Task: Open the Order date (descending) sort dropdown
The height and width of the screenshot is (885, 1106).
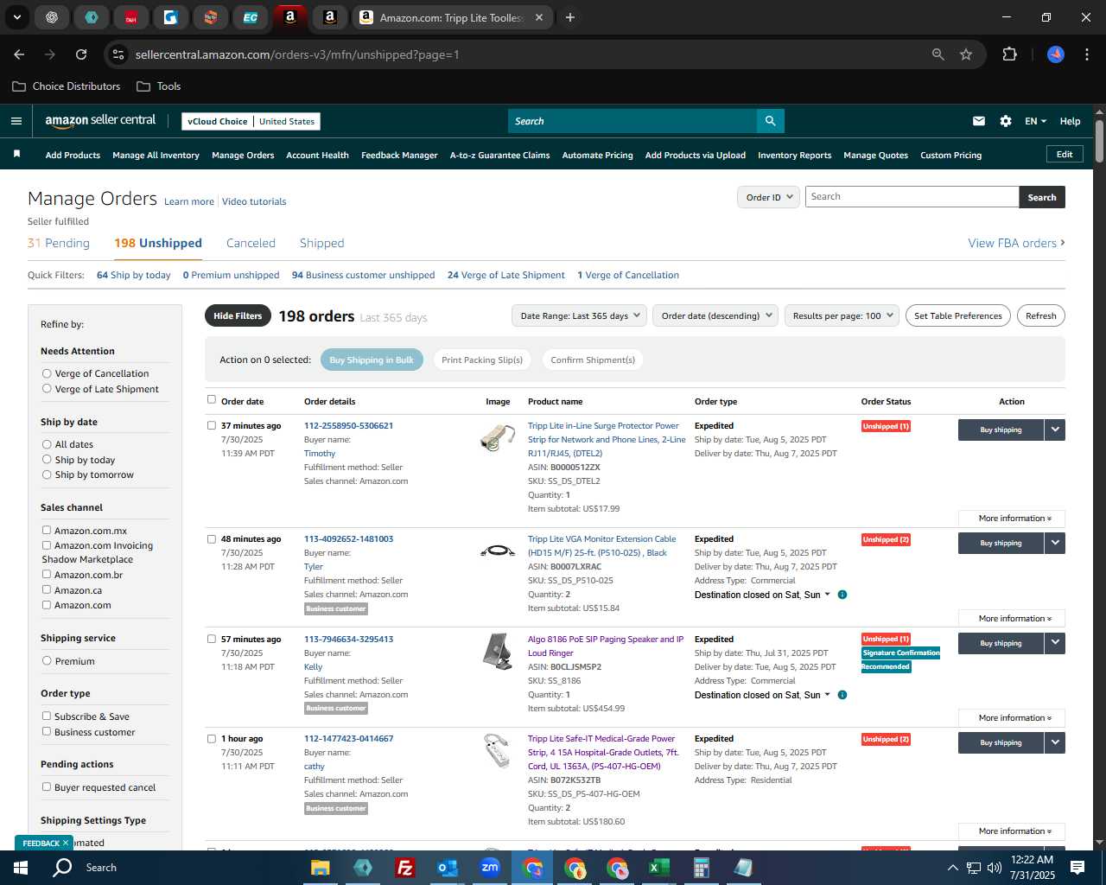Action: point(715,315)
